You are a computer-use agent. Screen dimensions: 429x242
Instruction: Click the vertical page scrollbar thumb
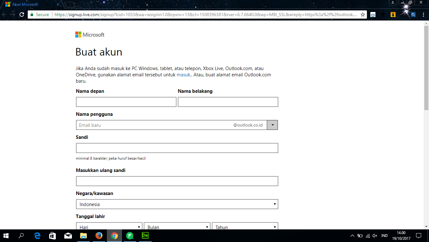point(426,68)
